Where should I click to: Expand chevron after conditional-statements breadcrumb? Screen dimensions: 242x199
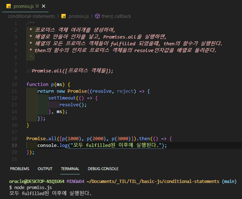(58, 16)
